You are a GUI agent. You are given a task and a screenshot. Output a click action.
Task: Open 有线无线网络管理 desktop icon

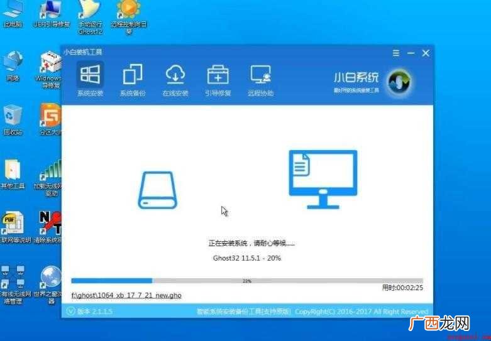pyautogui.click(x=14, y=284)
